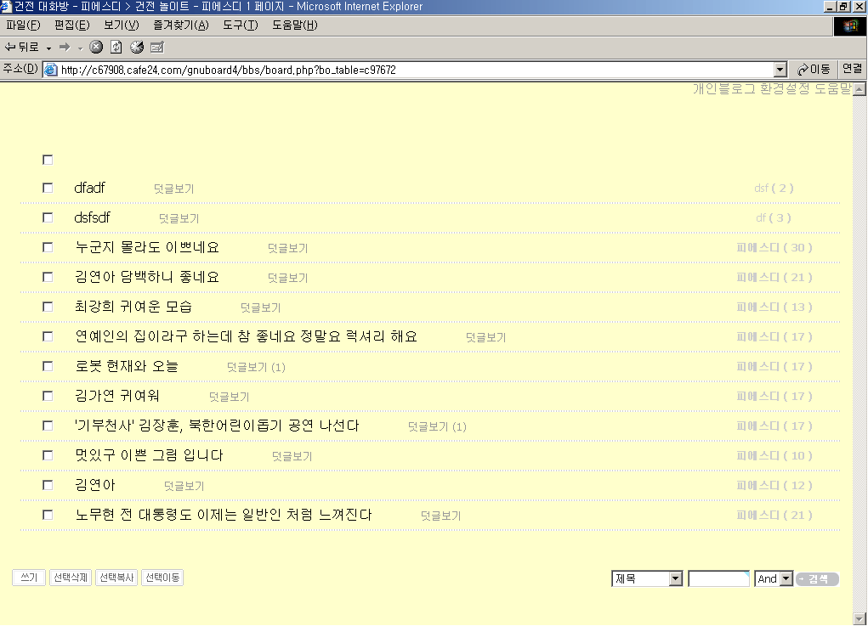Open post 최강희 귀여운 모습
The height and width of the screenshot is (626, 868).
click(x=133, y=307)
